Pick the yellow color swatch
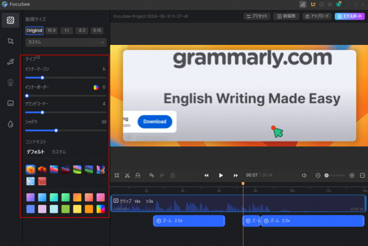Screen dimensions: 368x246 (77, 208)
